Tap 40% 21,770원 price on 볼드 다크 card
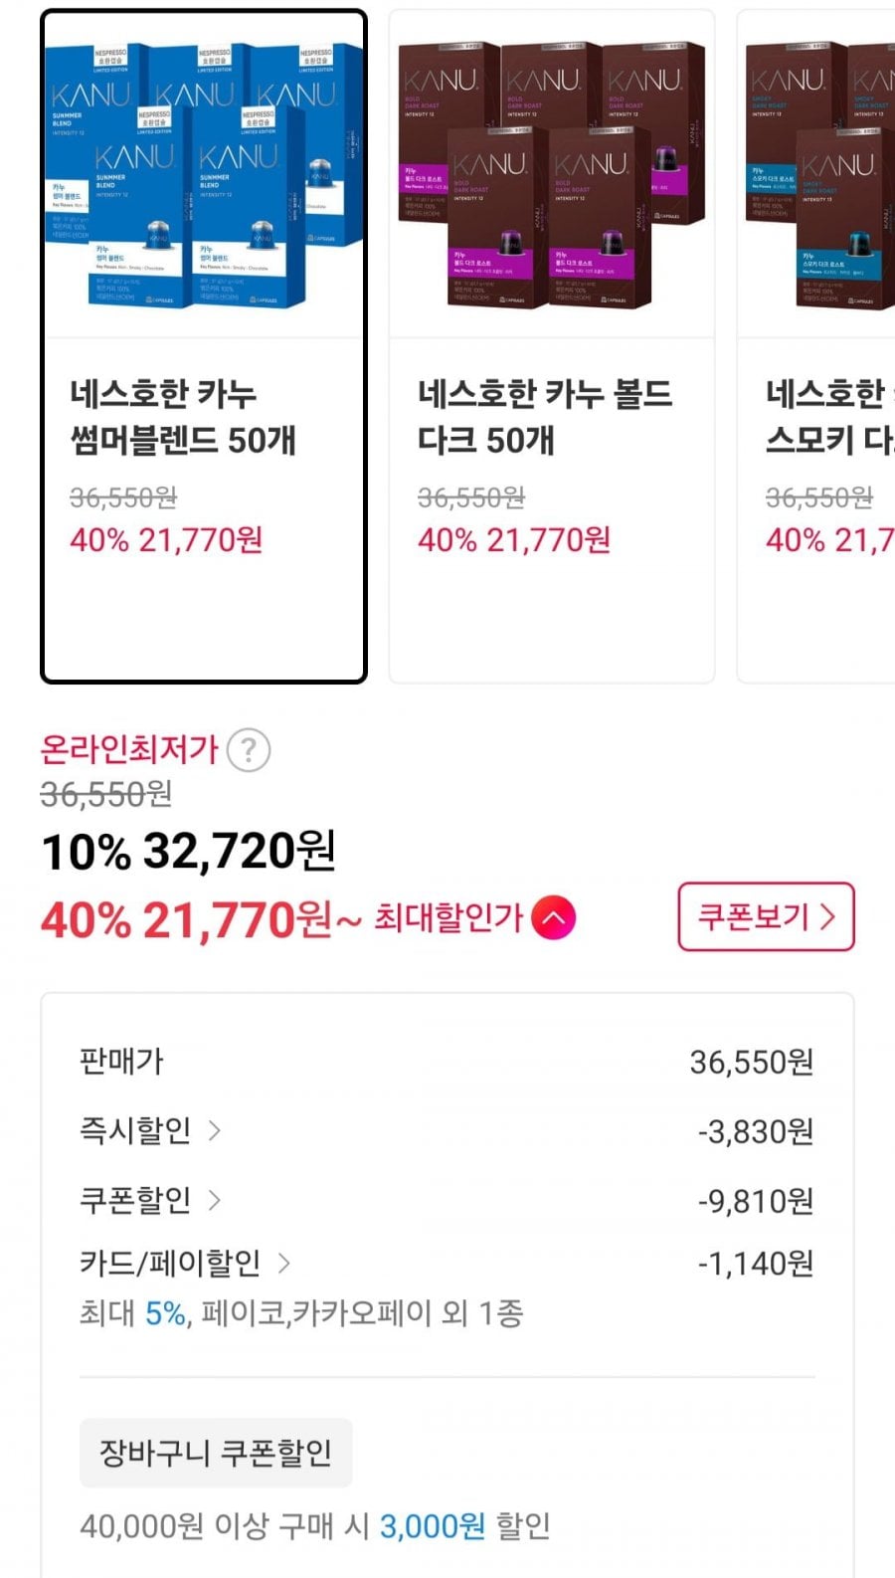Viewport: 895px width, 1578px height. (x=514, y=540)
